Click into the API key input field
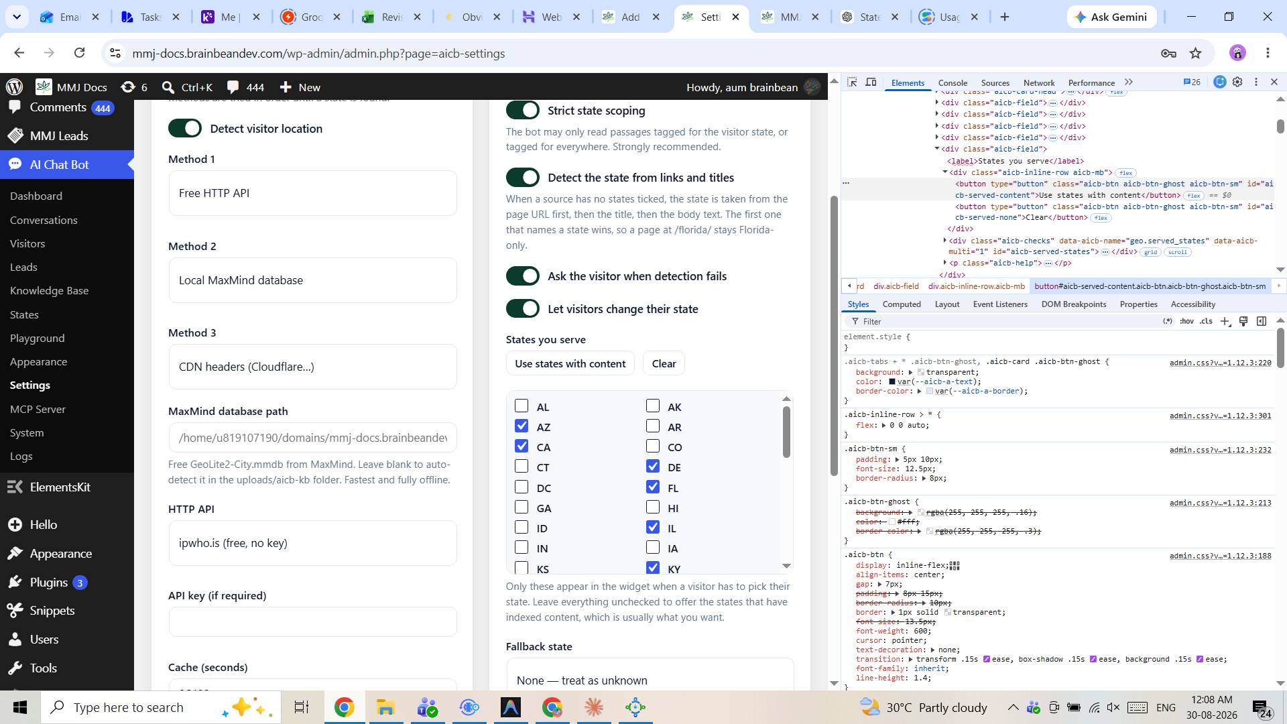The height and width of the screenshot is (724, 1287). click(312, 622)
